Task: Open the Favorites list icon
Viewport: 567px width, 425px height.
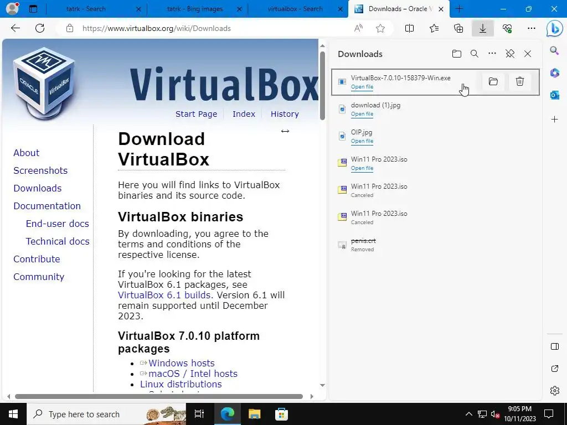Action: pyautogui.click(x=434, y=28)
